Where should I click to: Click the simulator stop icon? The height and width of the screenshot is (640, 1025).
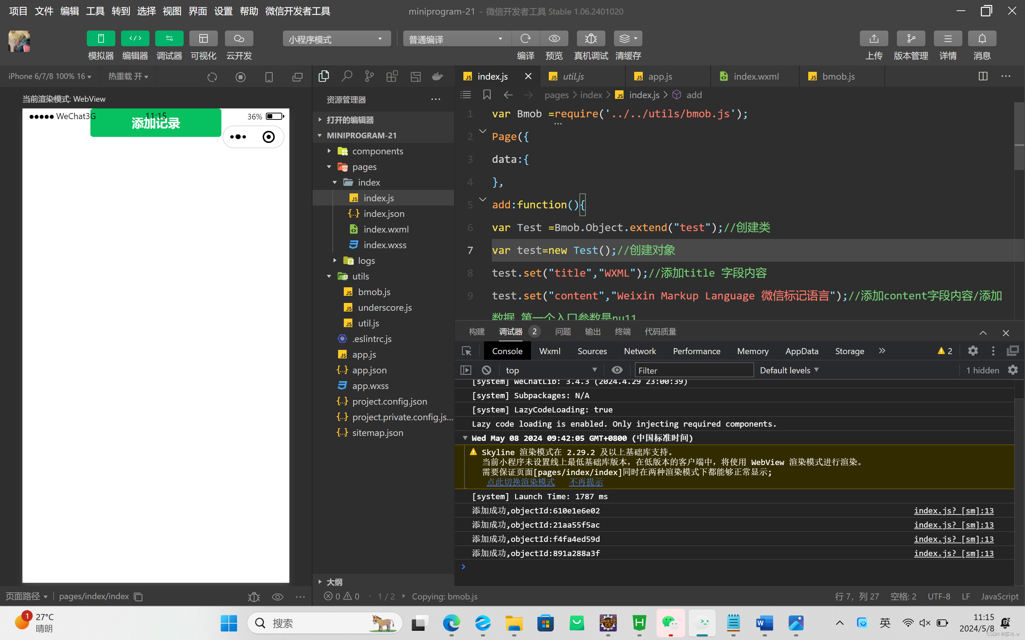tap(241, 77)
